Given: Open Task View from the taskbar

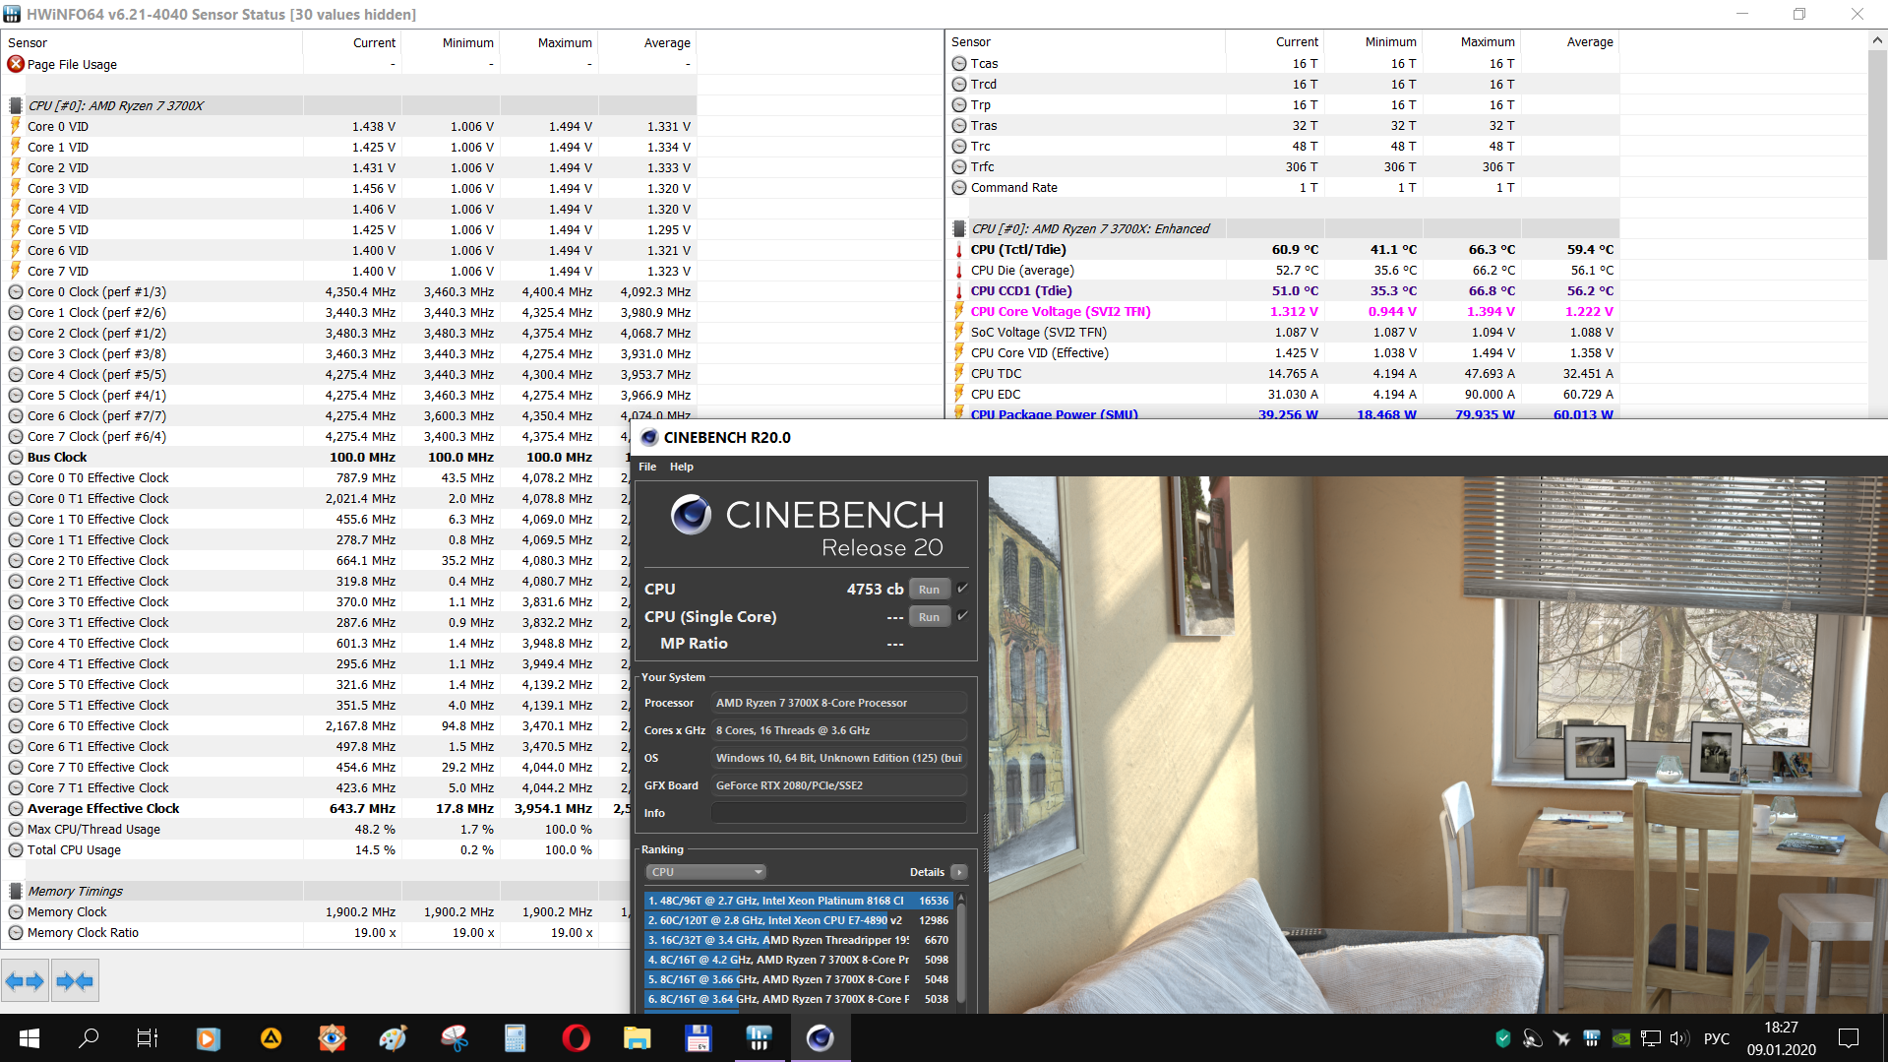Looking at the screenshot, I should pyautogui.click(x=148, y=1038).
